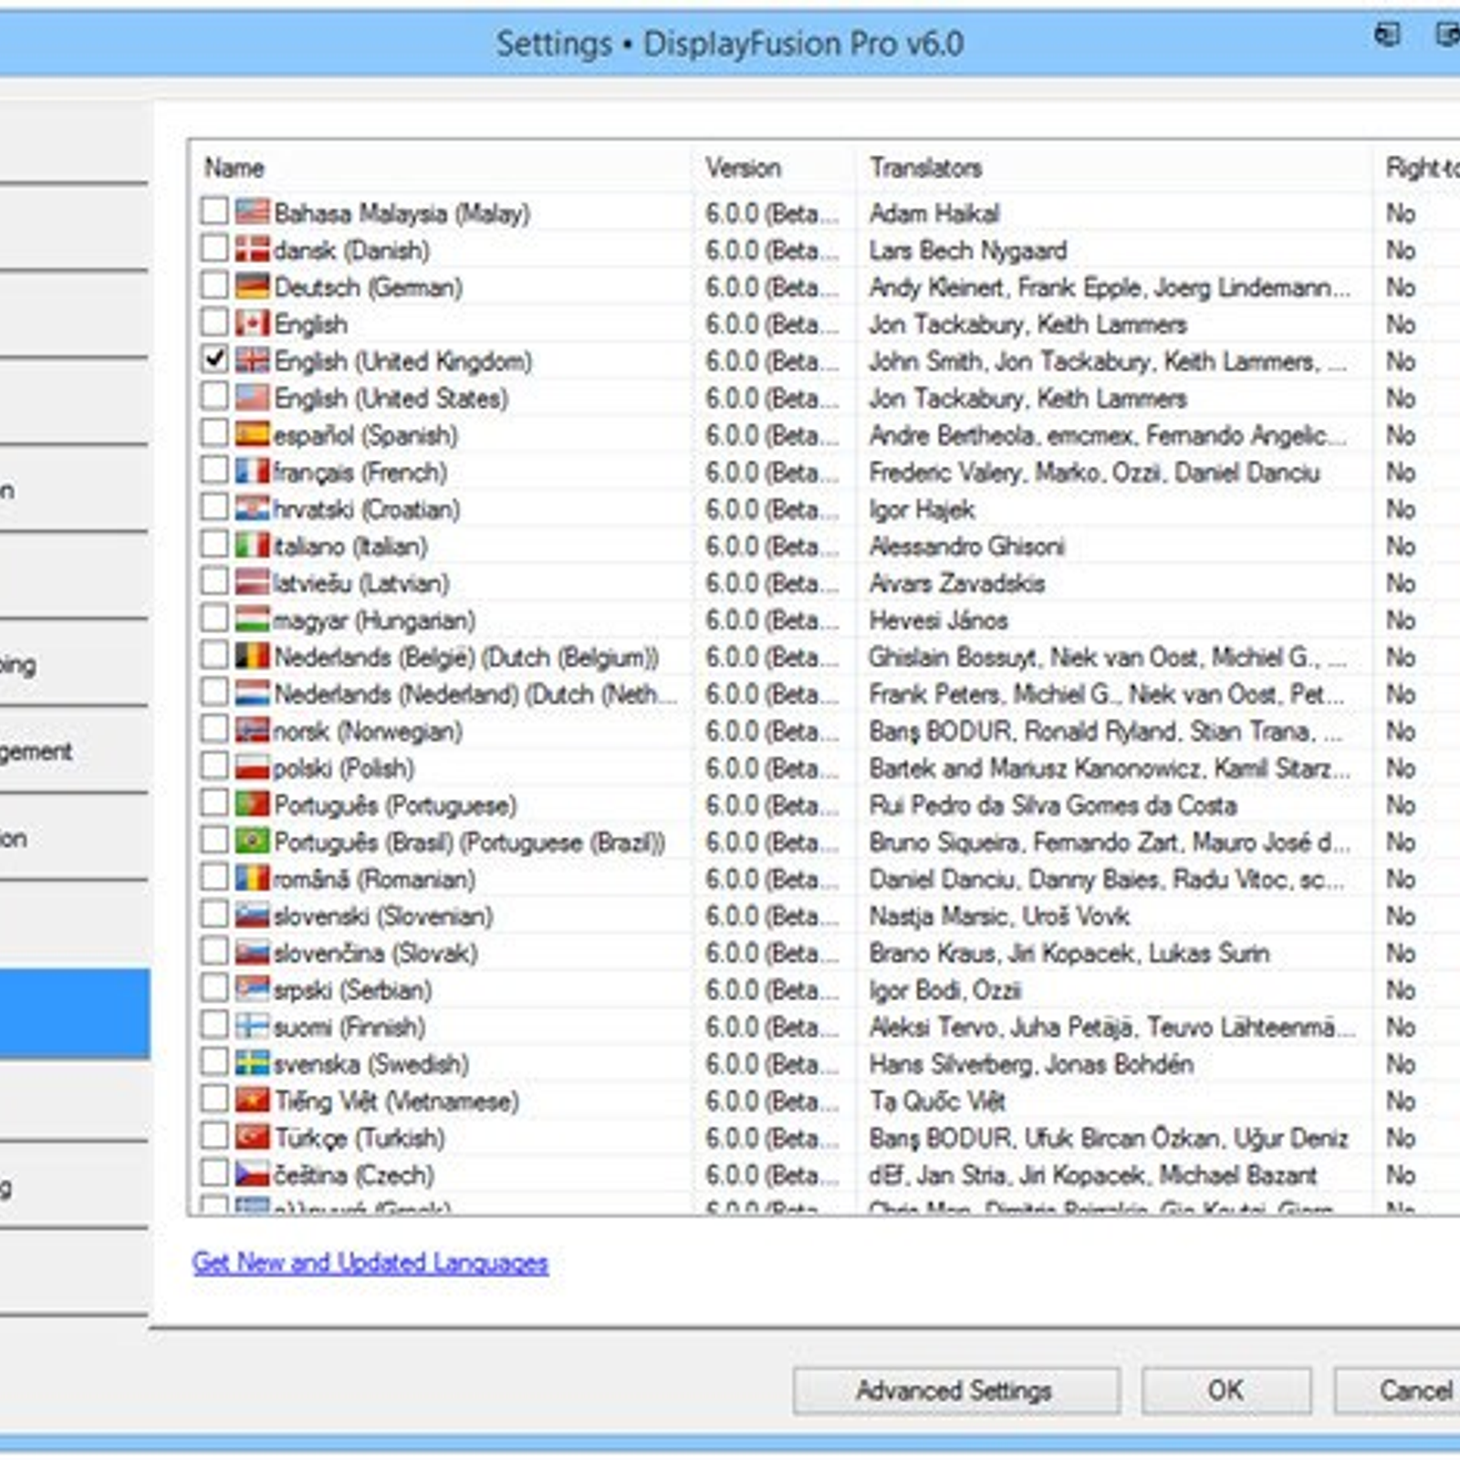Viewport: 1460px width, 1460px height.
Task: Click translator entry Aivars Zavadskis
Action: coord(956,583)
